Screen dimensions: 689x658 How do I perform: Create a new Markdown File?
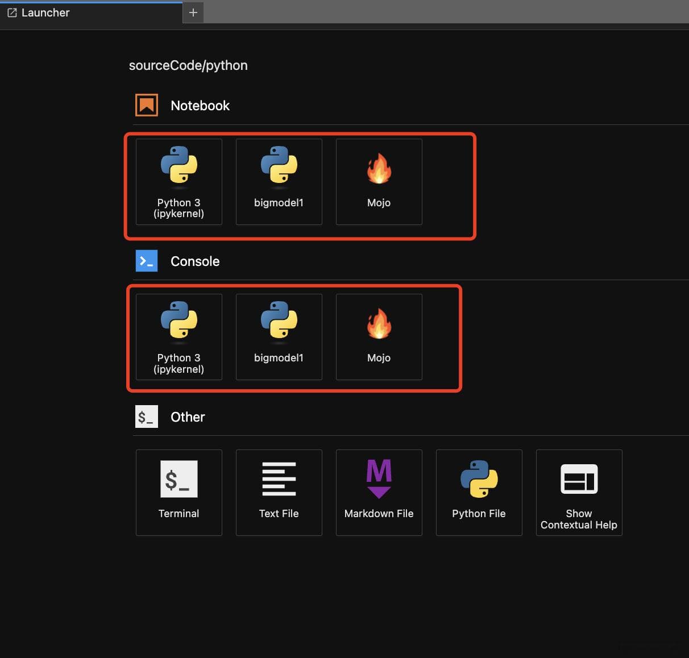pos(379,493)
